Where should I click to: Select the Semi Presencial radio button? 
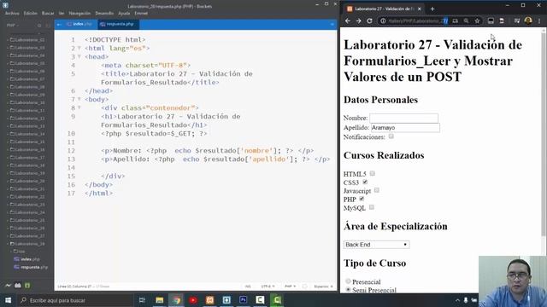tap(348, 289)
